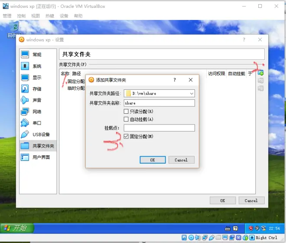This screenshot has width=286, height=243.
Task: Click the add shared folder icon with green plus
Action: tap(260, 73)
